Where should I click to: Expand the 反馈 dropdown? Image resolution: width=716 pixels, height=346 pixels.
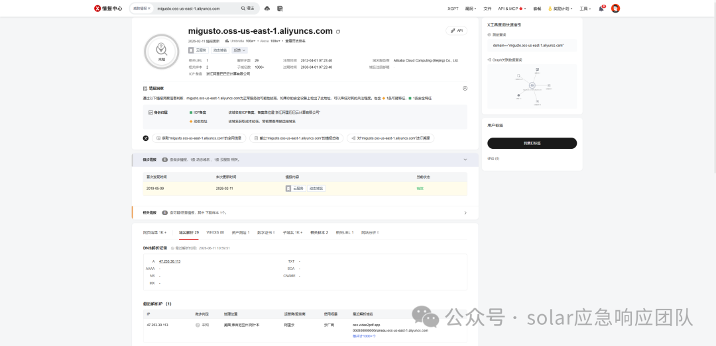pos(240,50)
